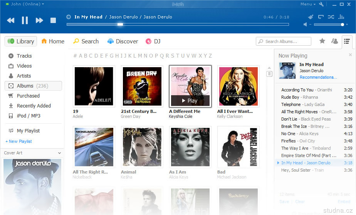356x215 pixels.
Task: Click the album view scroll handle
Action: point(269,74)
